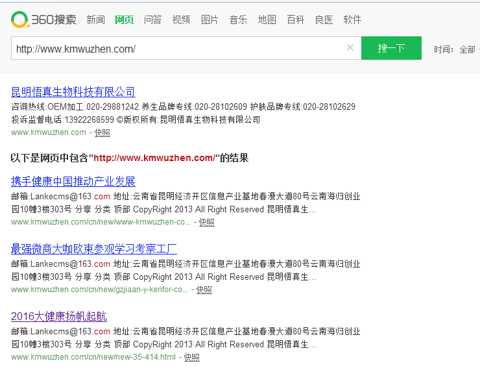The width and height of the screenshot is (480, 372).
Task: Click URL ending www-kmwuzhen-co...
Action: tap(101, 222)
